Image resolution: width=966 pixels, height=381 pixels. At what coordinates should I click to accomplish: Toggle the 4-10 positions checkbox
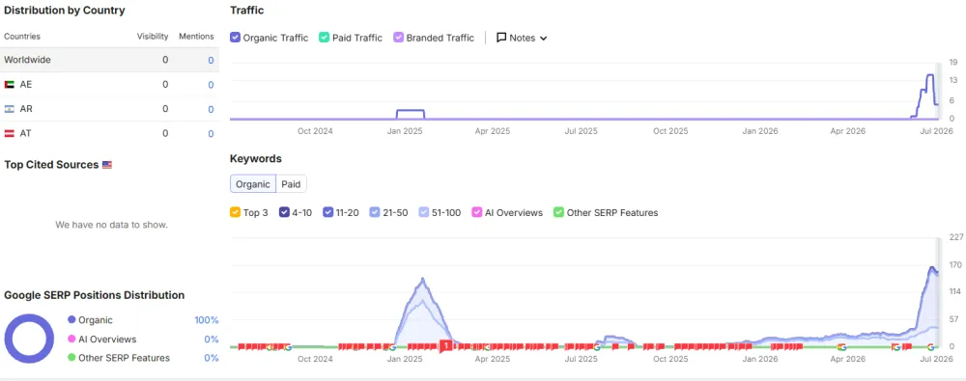coord(284,212)
